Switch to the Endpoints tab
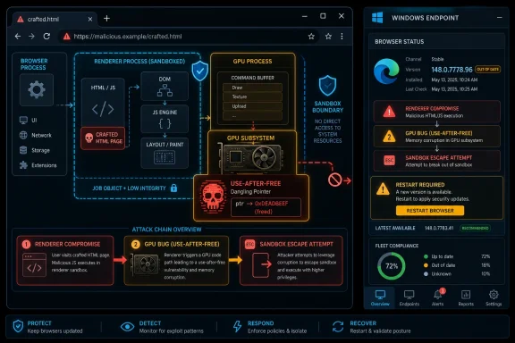Image resolution: width=515 pixels, height=343 pixels. [409, 297]
